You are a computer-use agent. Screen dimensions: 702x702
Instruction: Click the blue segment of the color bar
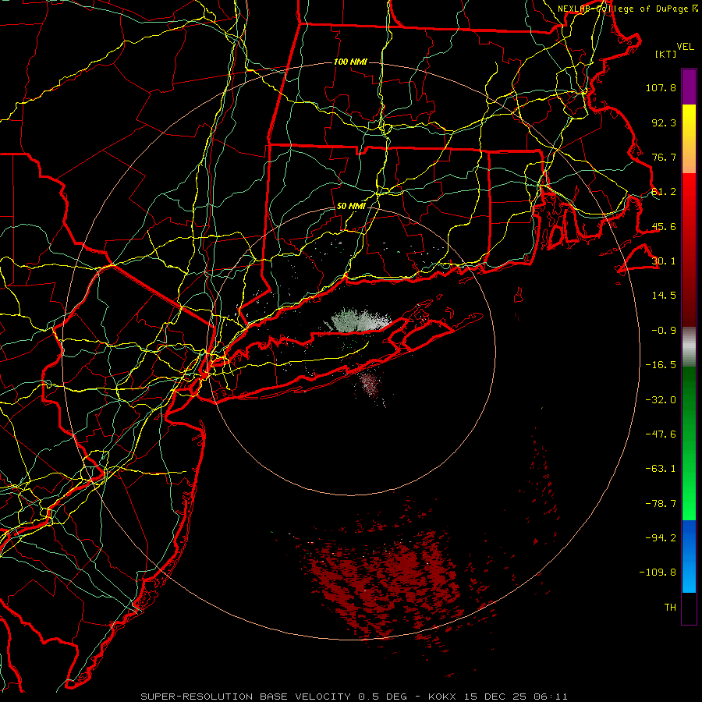click(689, 556)
